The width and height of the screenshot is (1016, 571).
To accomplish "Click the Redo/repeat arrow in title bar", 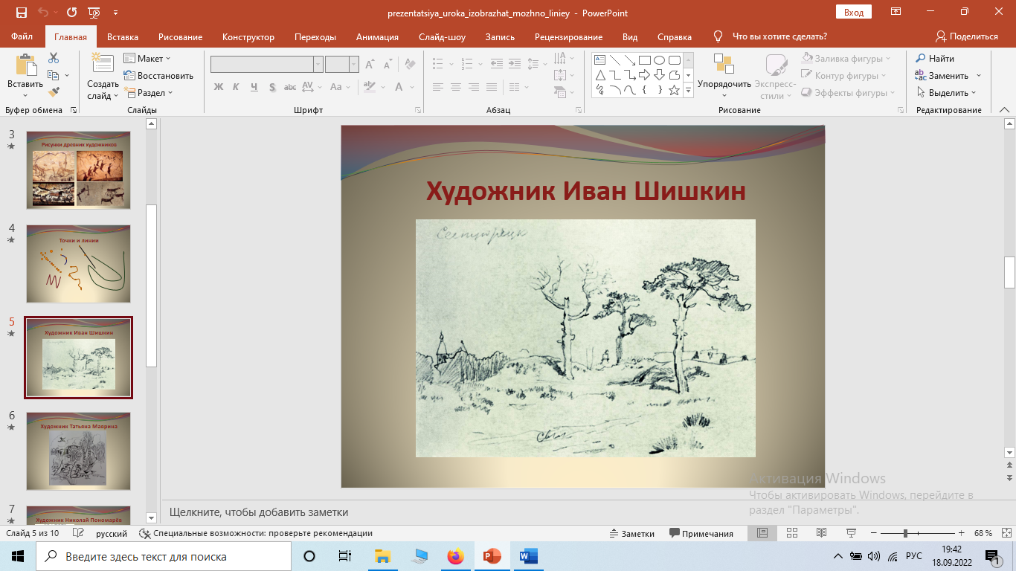I will click(71, 13).
